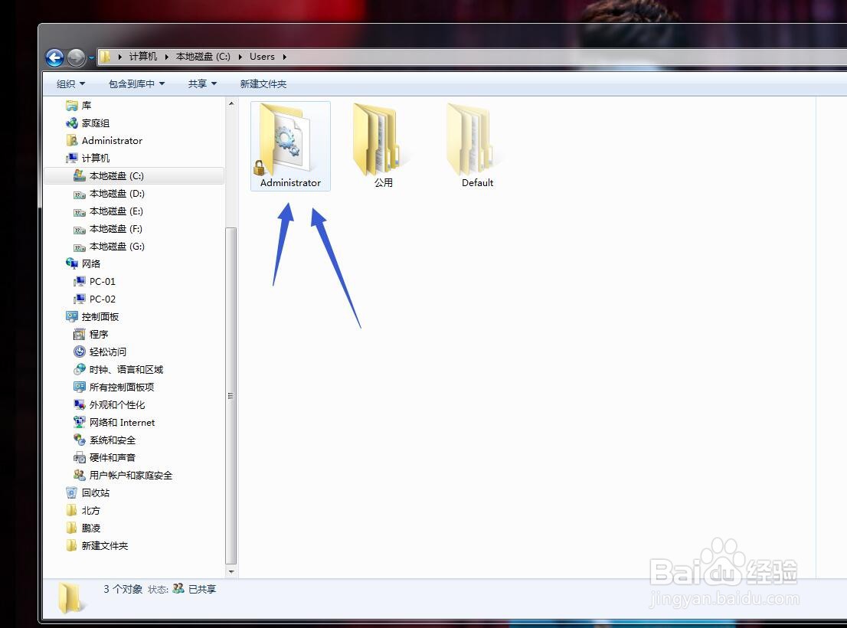Screen dimensions: 847x628
Task: Select 回收站 in navigation tree
Action: pos(87,492)
